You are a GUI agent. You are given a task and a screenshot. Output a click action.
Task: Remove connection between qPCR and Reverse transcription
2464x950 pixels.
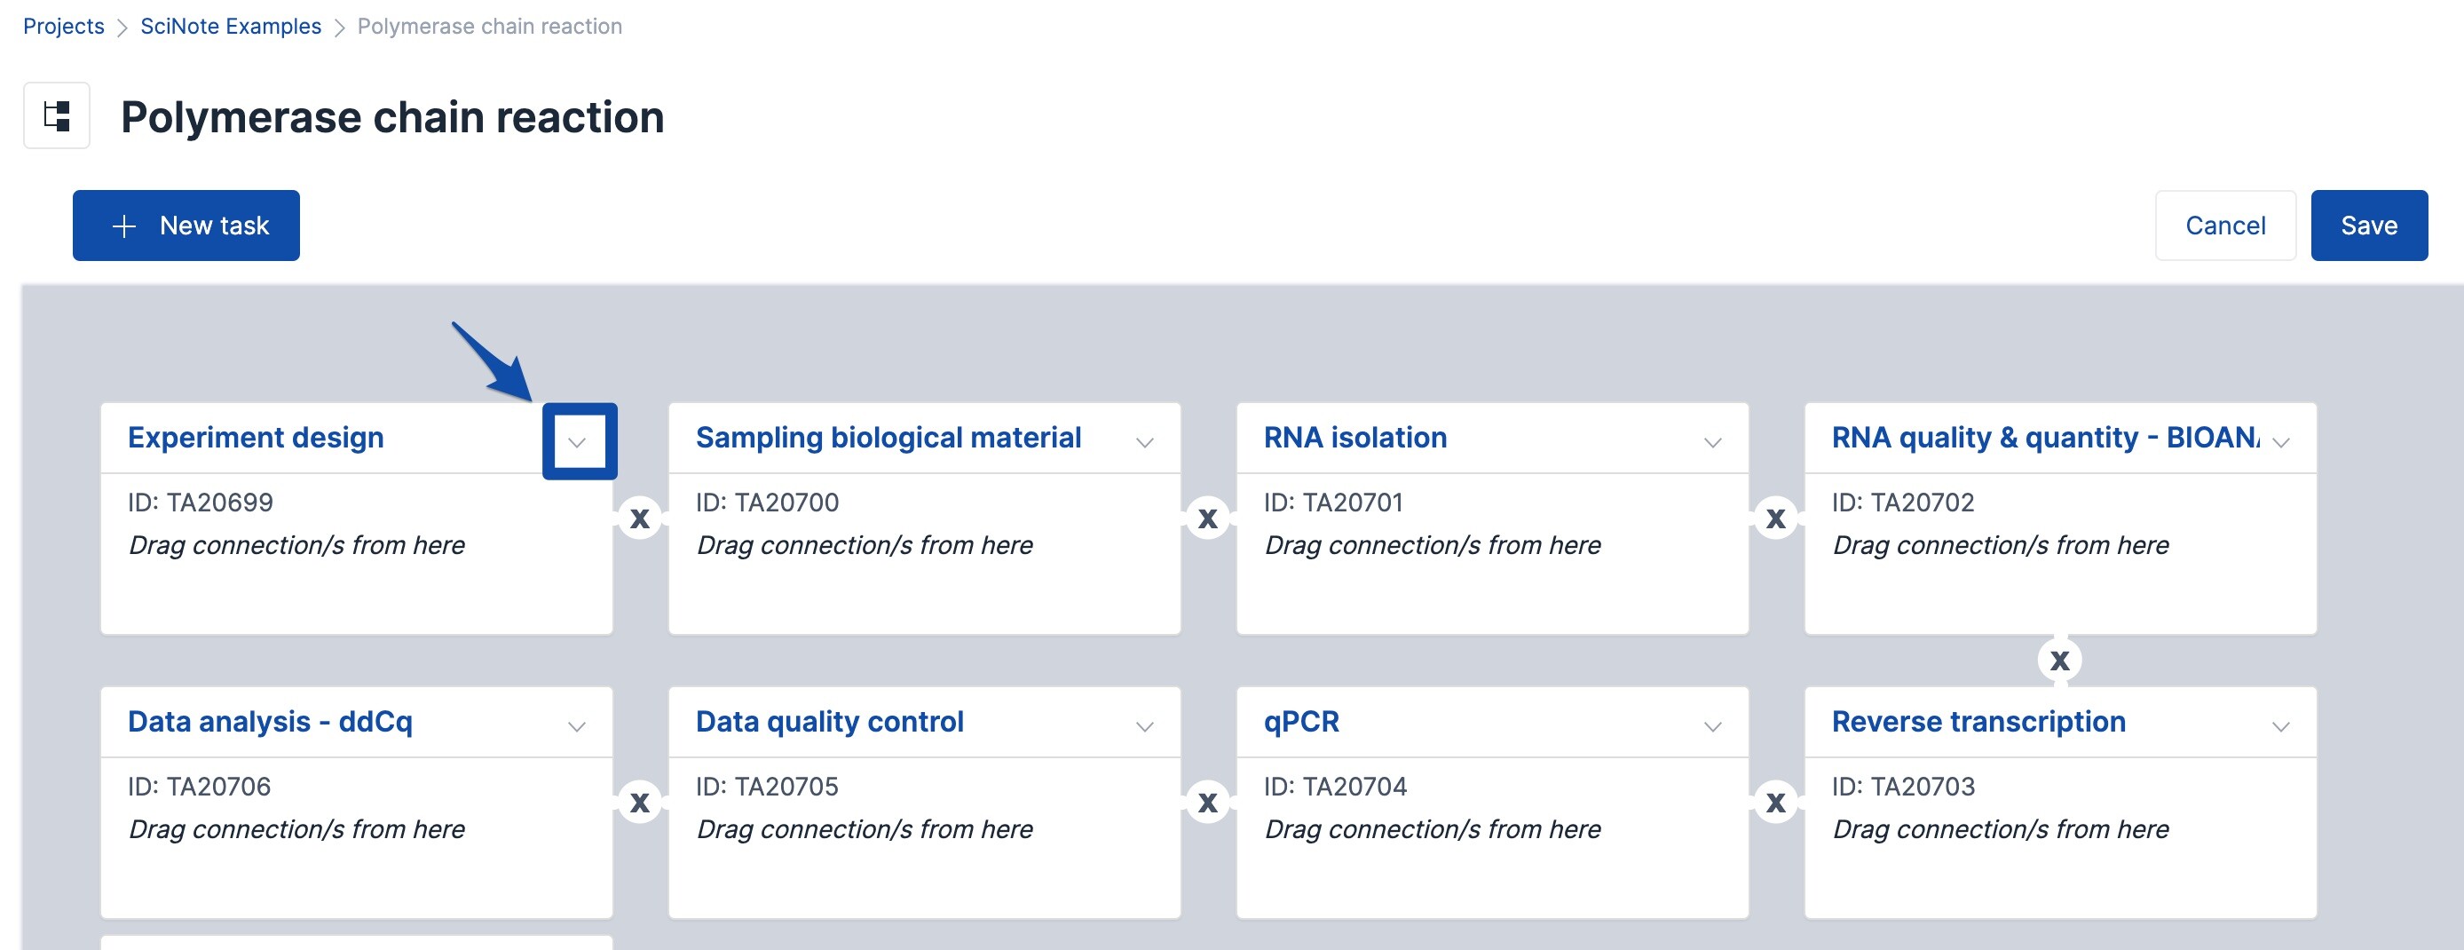pos(1775,803)
